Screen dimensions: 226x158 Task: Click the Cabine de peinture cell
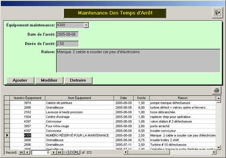80,103
